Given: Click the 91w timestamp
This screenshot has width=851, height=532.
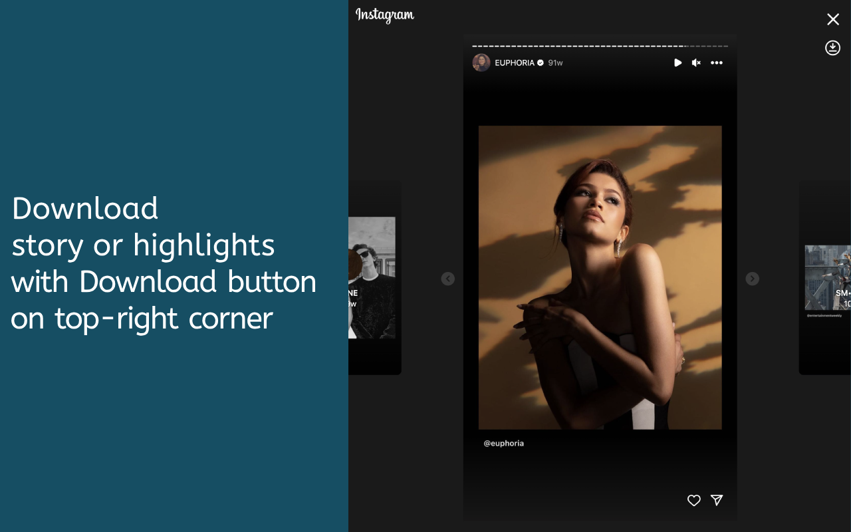Looking at the screenshot, I should click(555, 62).
